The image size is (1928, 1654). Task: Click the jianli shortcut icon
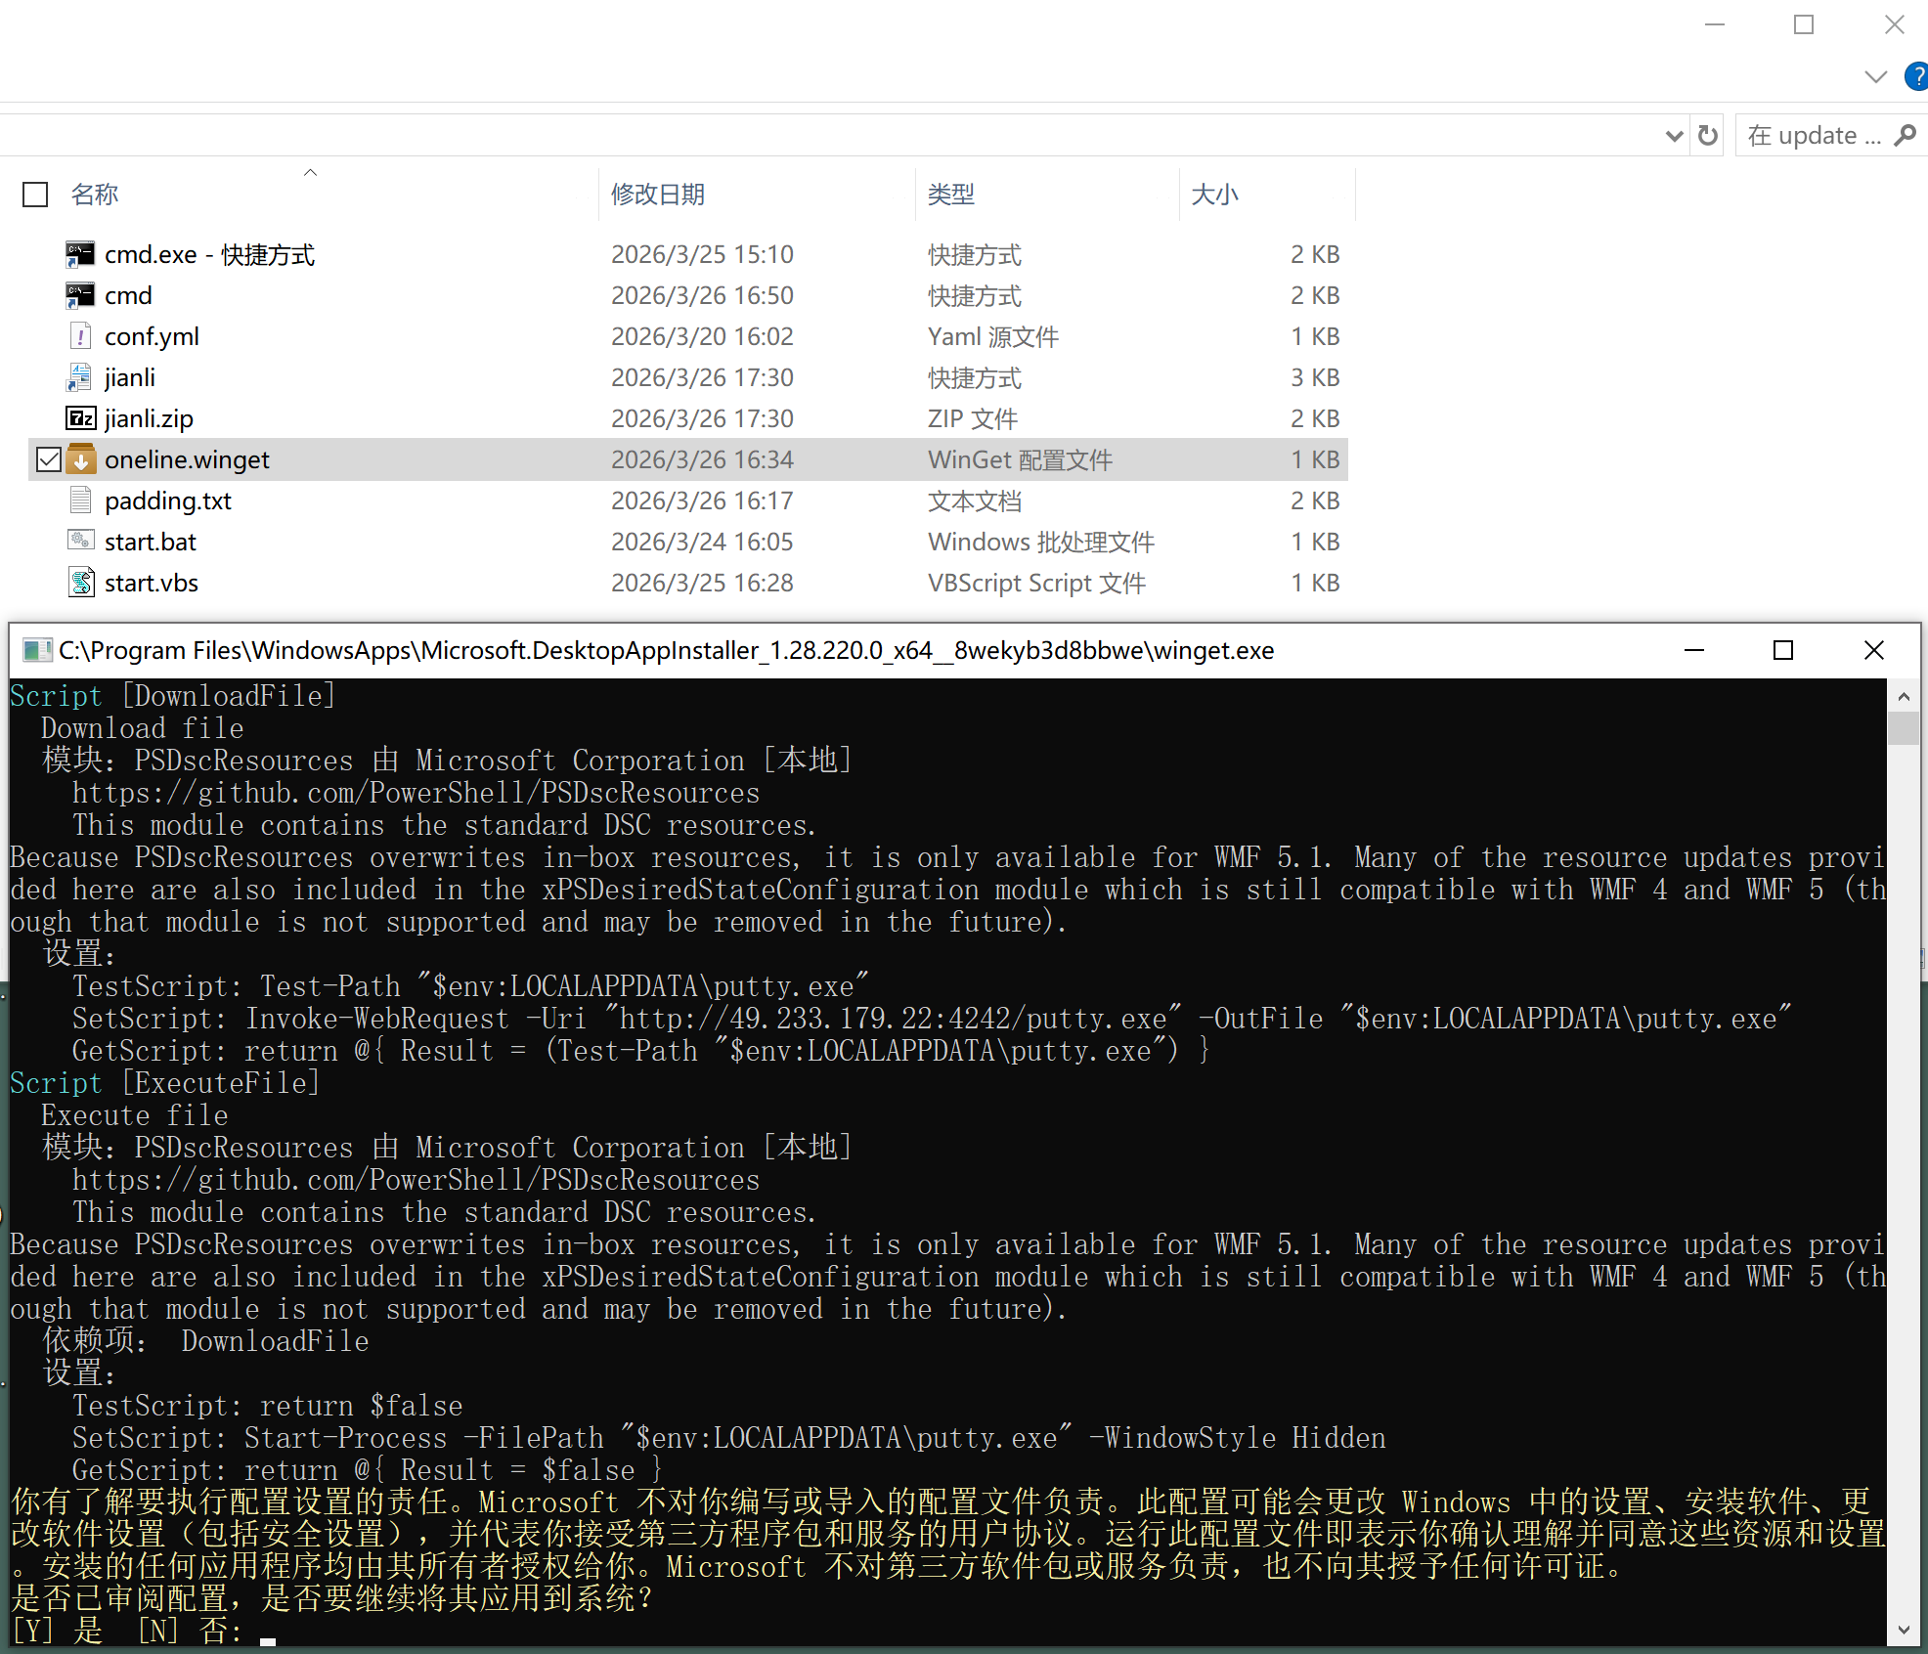tap(80, 378)
